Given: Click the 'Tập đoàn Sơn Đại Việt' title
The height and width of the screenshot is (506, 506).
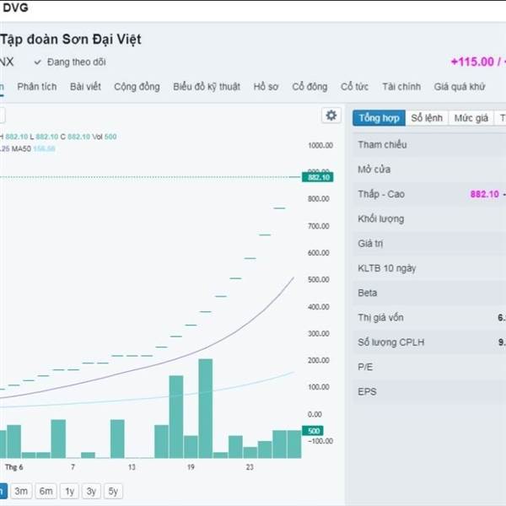Looking at the screenshot, I should coord(71,40).
